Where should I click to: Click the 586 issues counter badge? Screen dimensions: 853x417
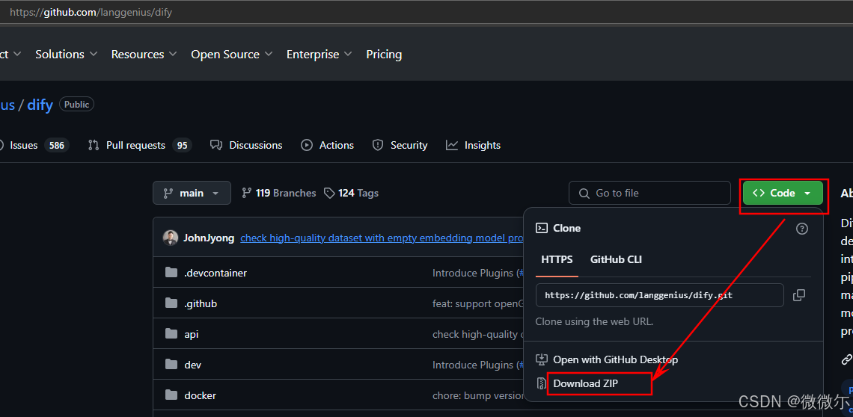(57, 145)
